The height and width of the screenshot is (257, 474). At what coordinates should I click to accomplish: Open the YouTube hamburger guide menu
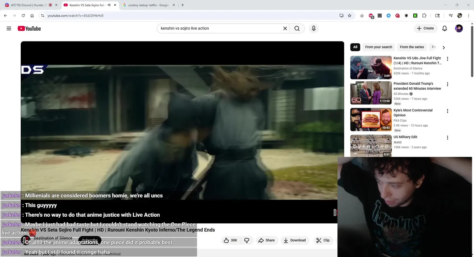(9, 29)
